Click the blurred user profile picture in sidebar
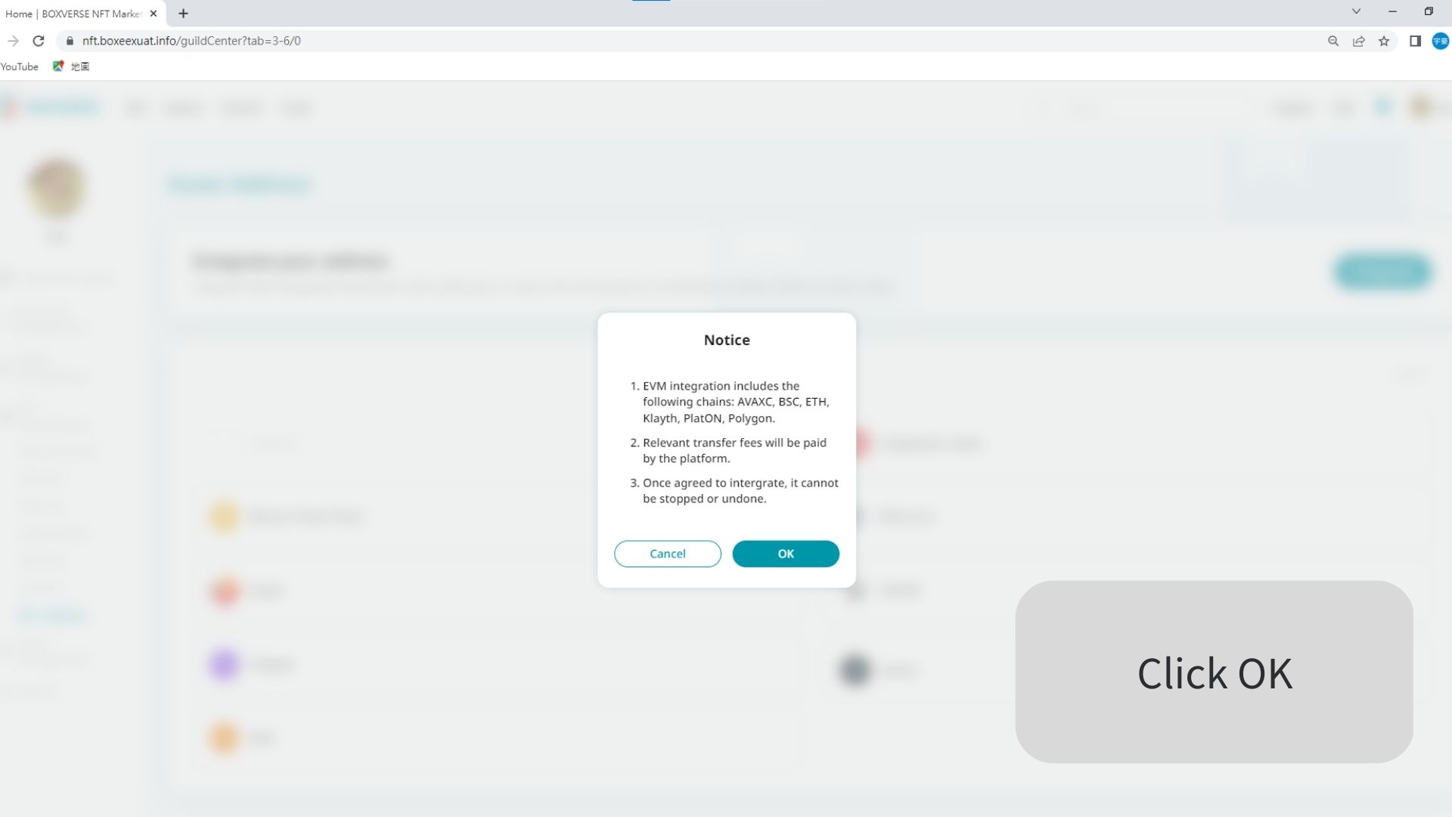The image size is (1452, 817). [x=57, y=188]
